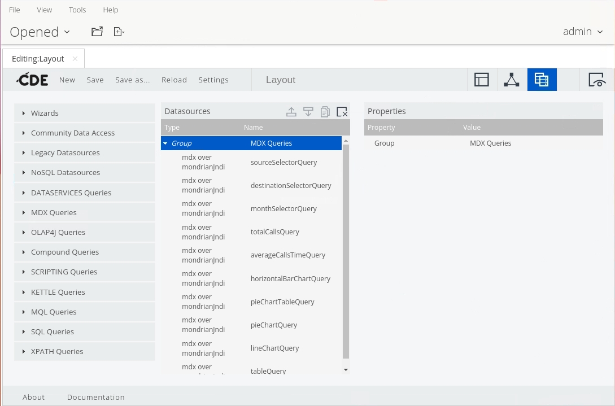The width and height of the screenshot is (615, 406).
Task: Switch to the Components panel icon
Action: (512, 80)
